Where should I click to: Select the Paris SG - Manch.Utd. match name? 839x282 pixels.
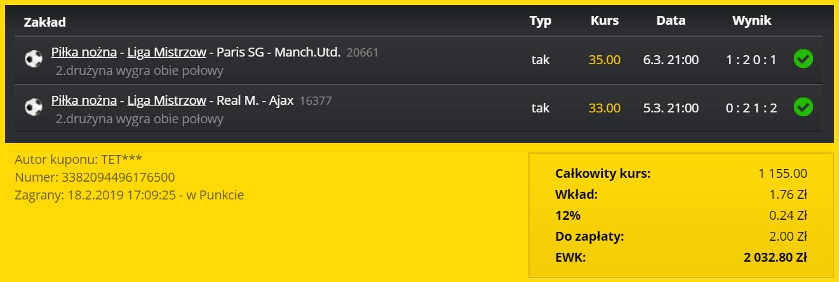coord(279,52)
